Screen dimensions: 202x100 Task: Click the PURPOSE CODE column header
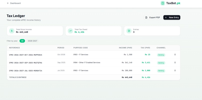[x=80, y=48]
